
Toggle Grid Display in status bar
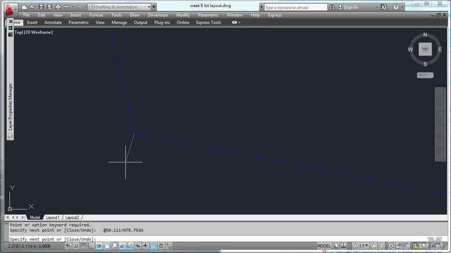[84, 246]
